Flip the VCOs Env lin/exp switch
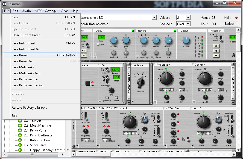The image size is (243, 159). click(188, 139)
